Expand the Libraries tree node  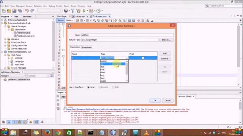coord(5,39)
